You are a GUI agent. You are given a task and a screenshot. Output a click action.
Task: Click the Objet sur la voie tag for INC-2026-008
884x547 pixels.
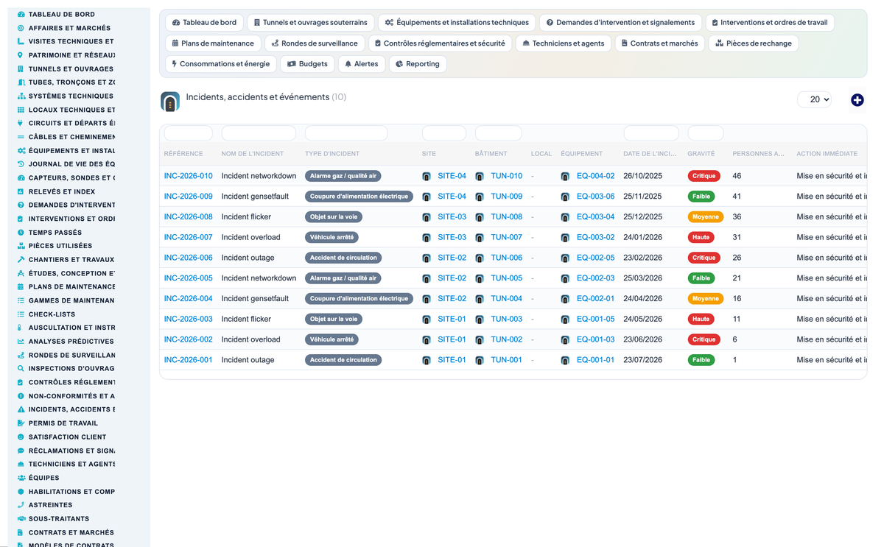(x=334, y=217)
